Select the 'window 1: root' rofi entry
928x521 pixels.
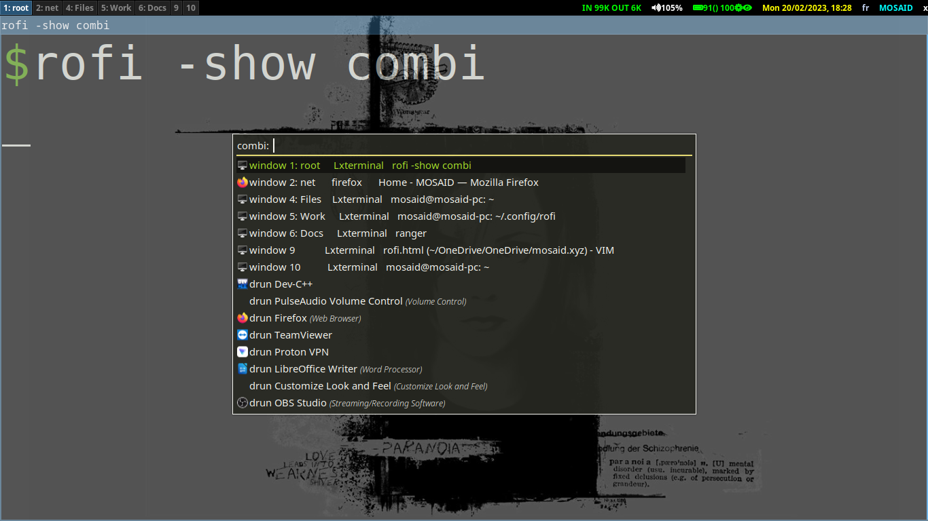(x=461, y=166)
